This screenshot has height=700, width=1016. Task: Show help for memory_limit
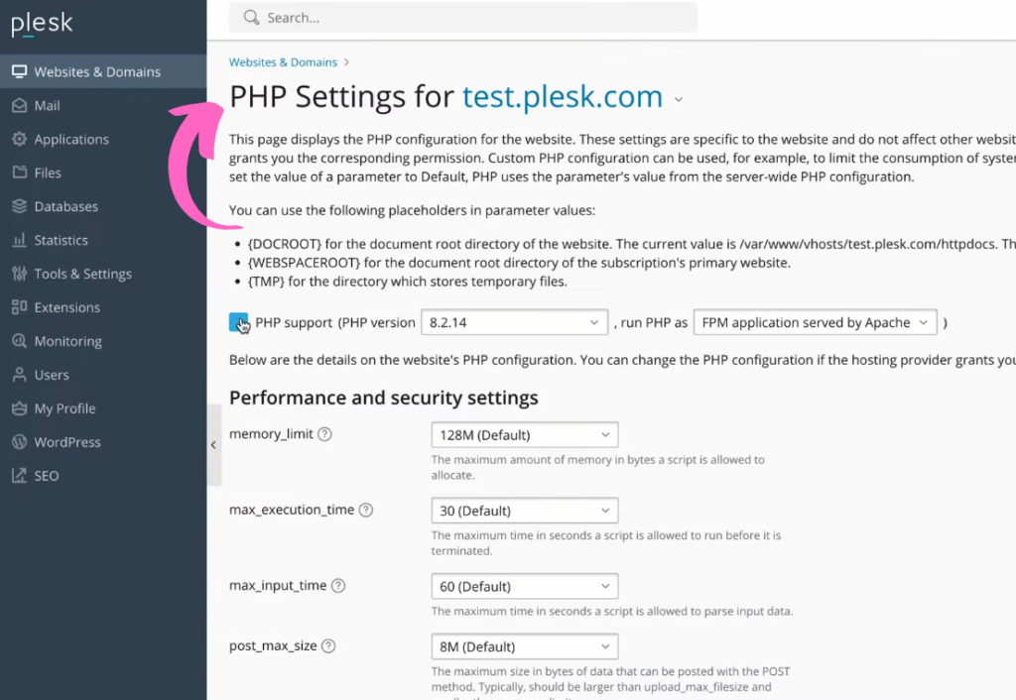coord(325,434)
